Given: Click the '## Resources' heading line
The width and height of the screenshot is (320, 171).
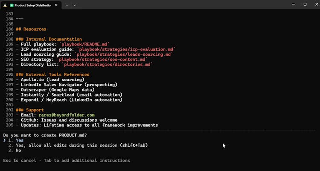Looking at the screenshot, I should click(x=31, y=29).
